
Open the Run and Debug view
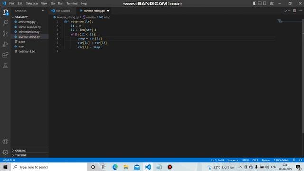point(5,44)
